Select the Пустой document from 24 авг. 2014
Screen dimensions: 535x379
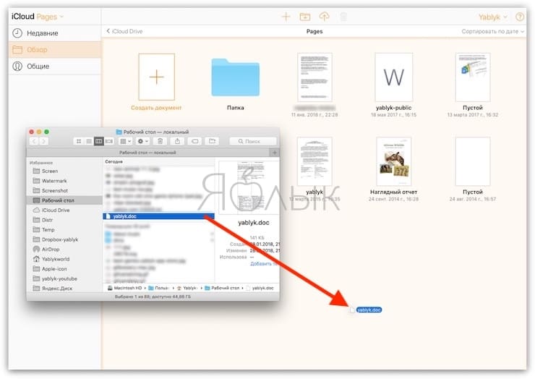(473, 161)
